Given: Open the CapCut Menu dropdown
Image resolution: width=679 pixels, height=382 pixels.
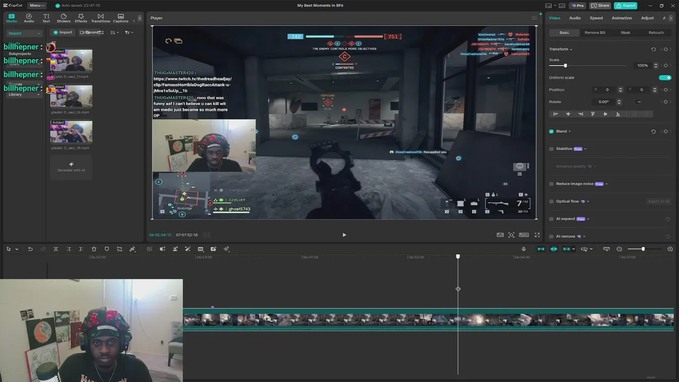Looking at the screenshot, I should tap(36, 5).
